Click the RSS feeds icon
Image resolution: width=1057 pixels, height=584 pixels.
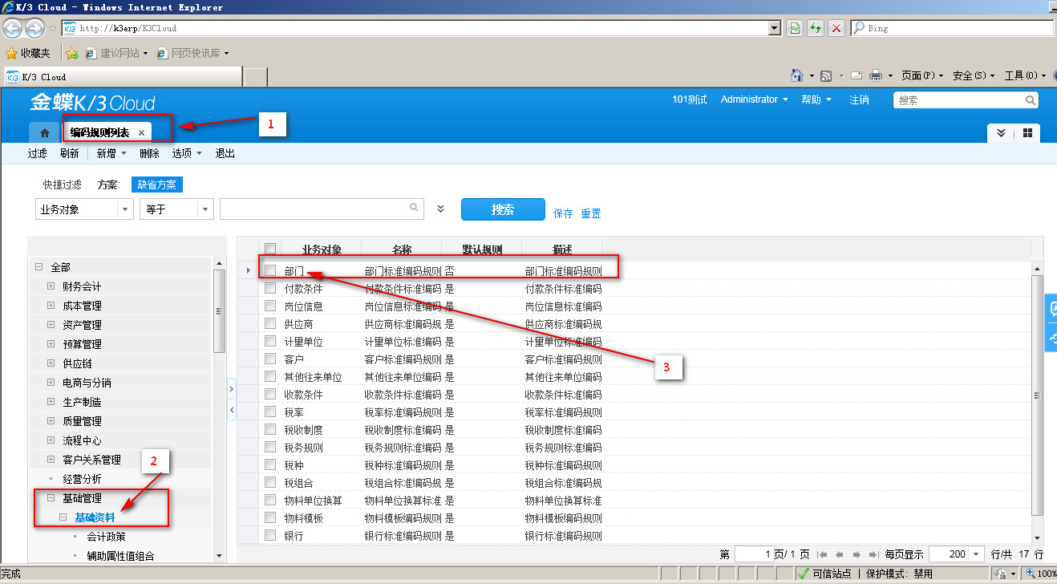point(825,75)
